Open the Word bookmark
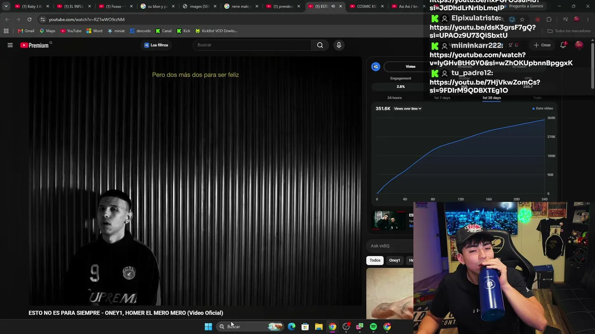 tap(94, 31)
